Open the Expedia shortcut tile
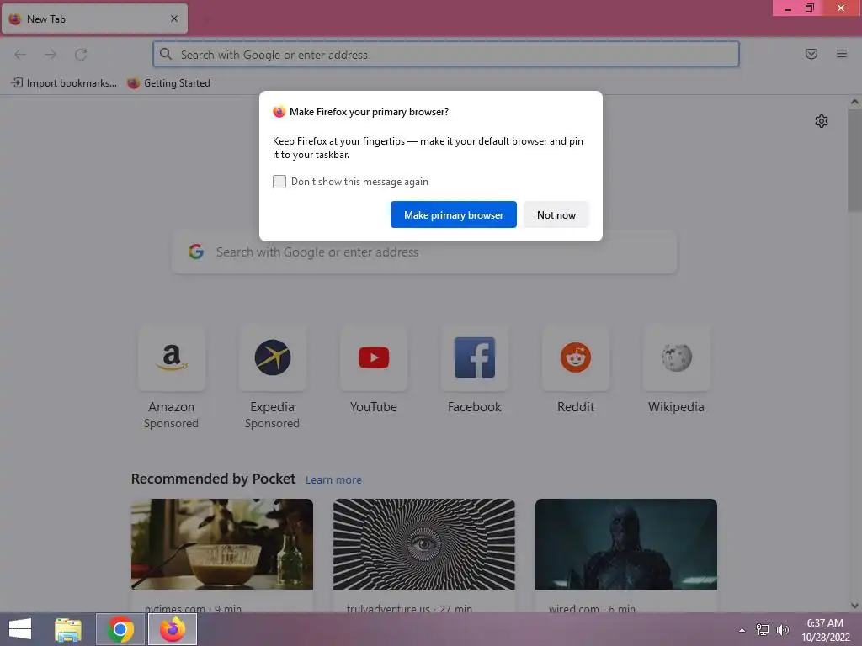The image size is (862, 646). point(272,357)
